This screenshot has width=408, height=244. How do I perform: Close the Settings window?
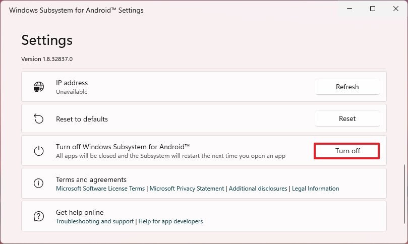pyautogui.click(x=396, y=9)
